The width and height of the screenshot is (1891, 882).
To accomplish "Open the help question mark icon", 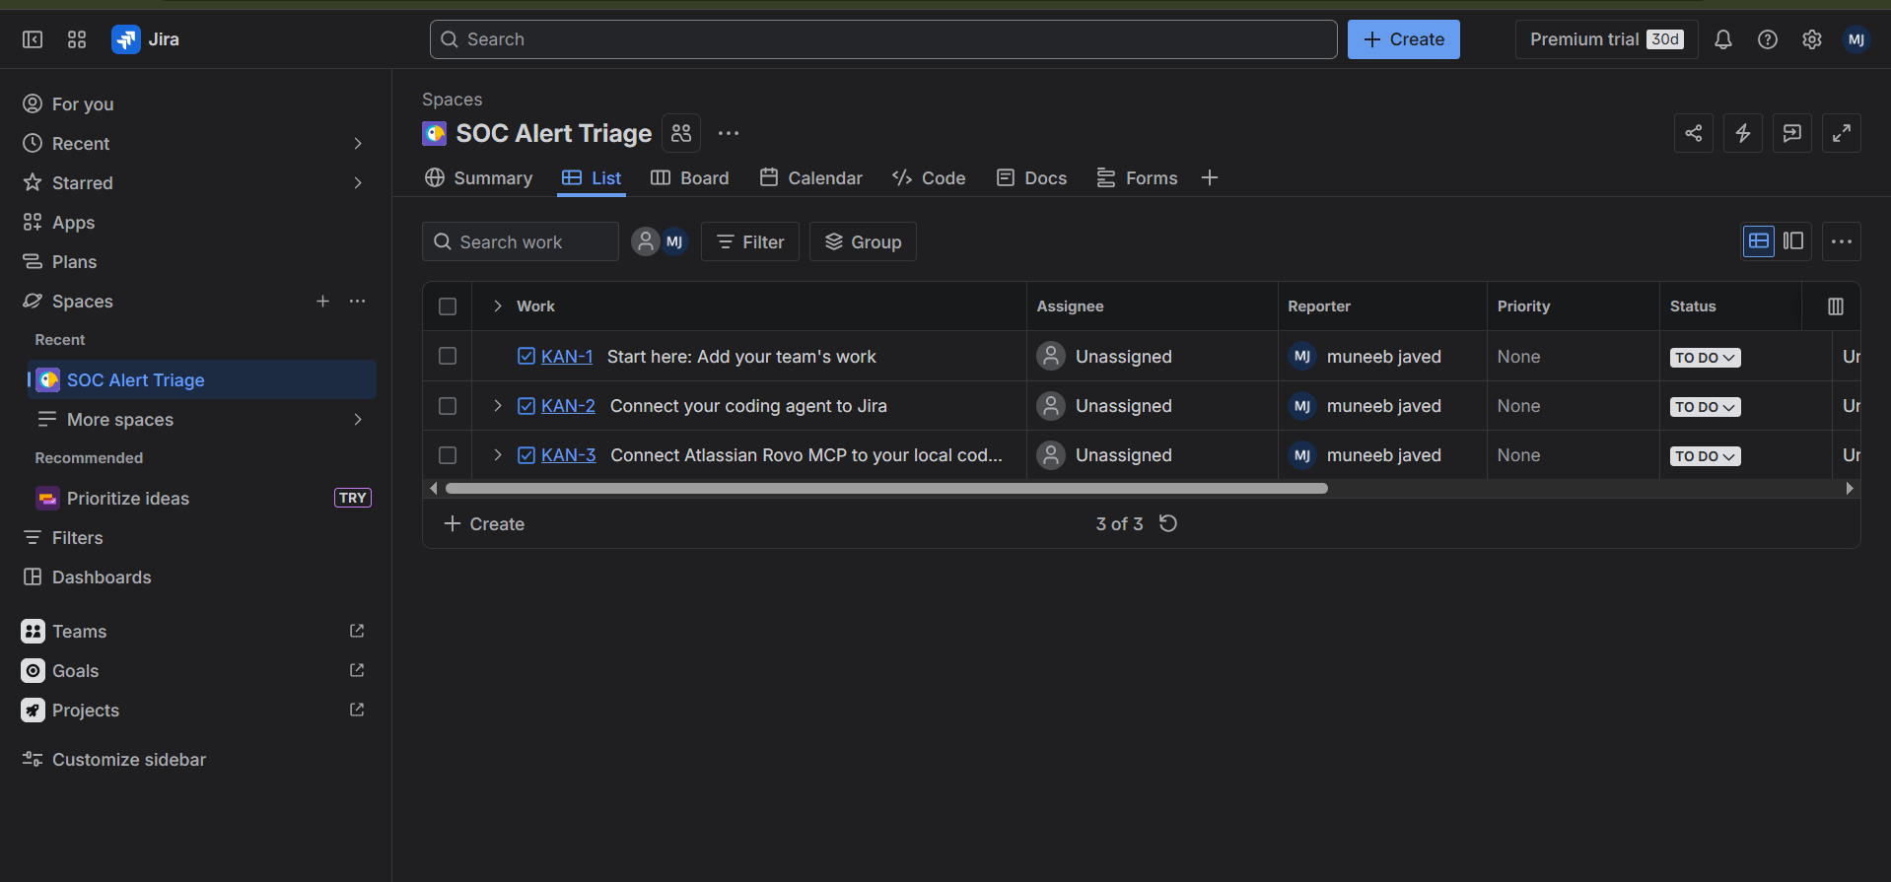I will (1767, 39).
